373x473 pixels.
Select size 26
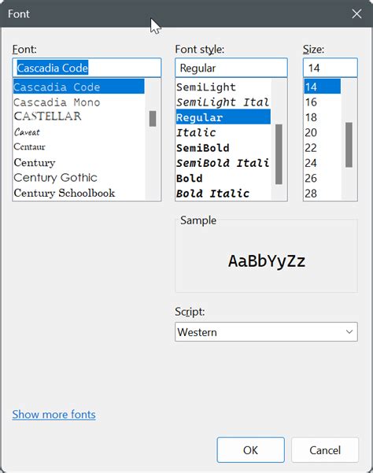(x=322, y=178)
